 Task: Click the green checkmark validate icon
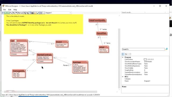coord(38,13)
